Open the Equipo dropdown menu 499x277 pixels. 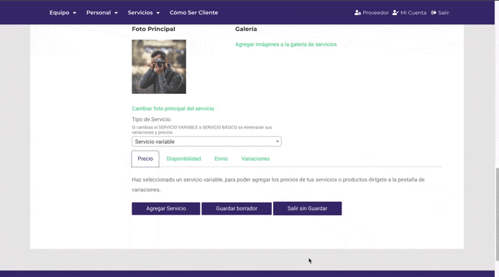point(63,13)
